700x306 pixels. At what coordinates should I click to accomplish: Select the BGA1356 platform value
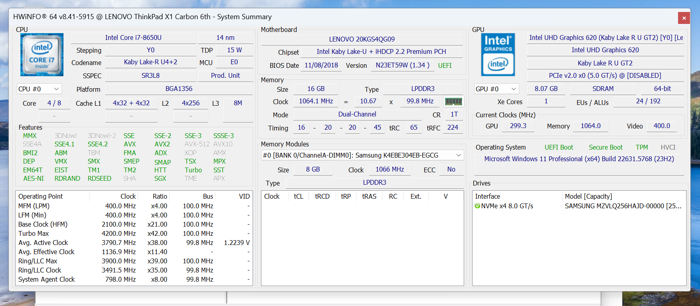click(x=179, y=89)
